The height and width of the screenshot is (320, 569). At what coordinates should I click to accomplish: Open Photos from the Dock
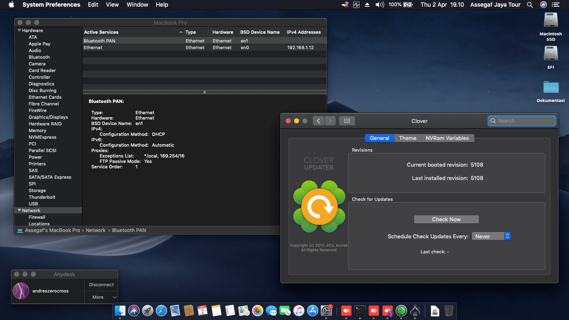257,310
